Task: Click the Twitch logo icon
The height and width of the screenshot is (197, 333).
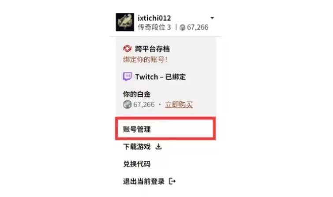Action: point(127,77)
